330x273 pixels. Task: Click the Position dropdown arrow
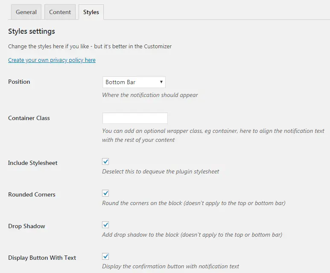click(x=161, y=82)
